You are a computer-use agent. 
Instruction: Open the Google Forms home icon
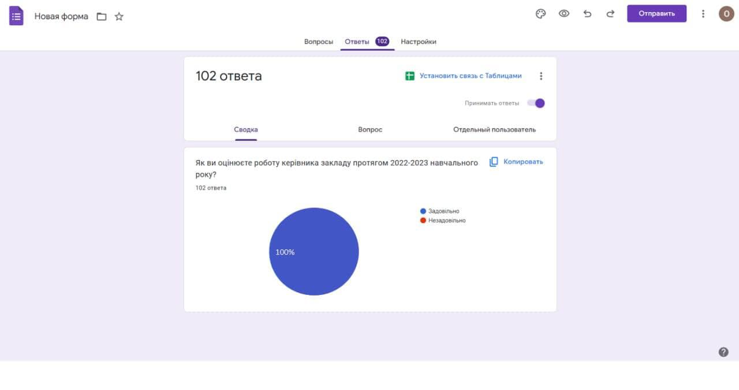(16, 16)
